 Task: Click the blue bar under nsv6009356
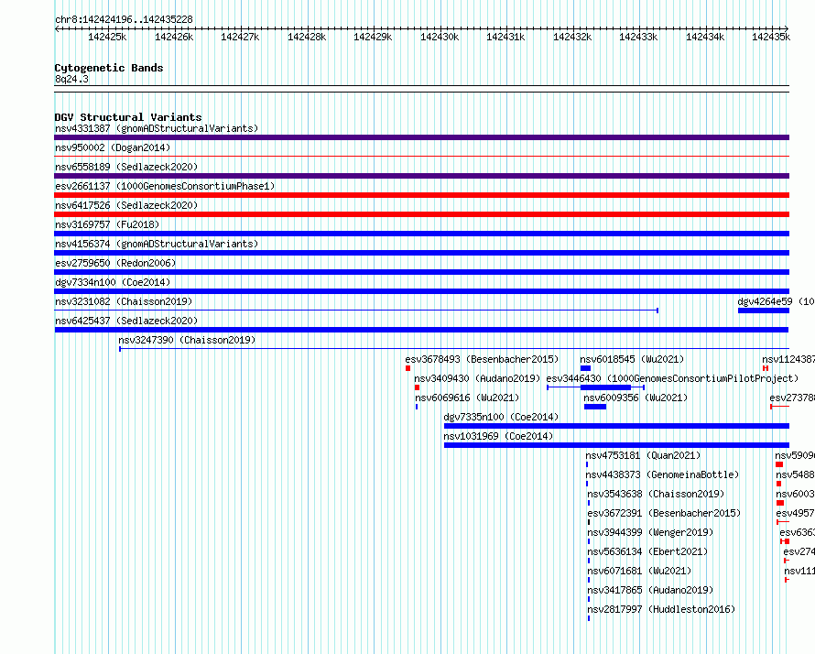595,407
